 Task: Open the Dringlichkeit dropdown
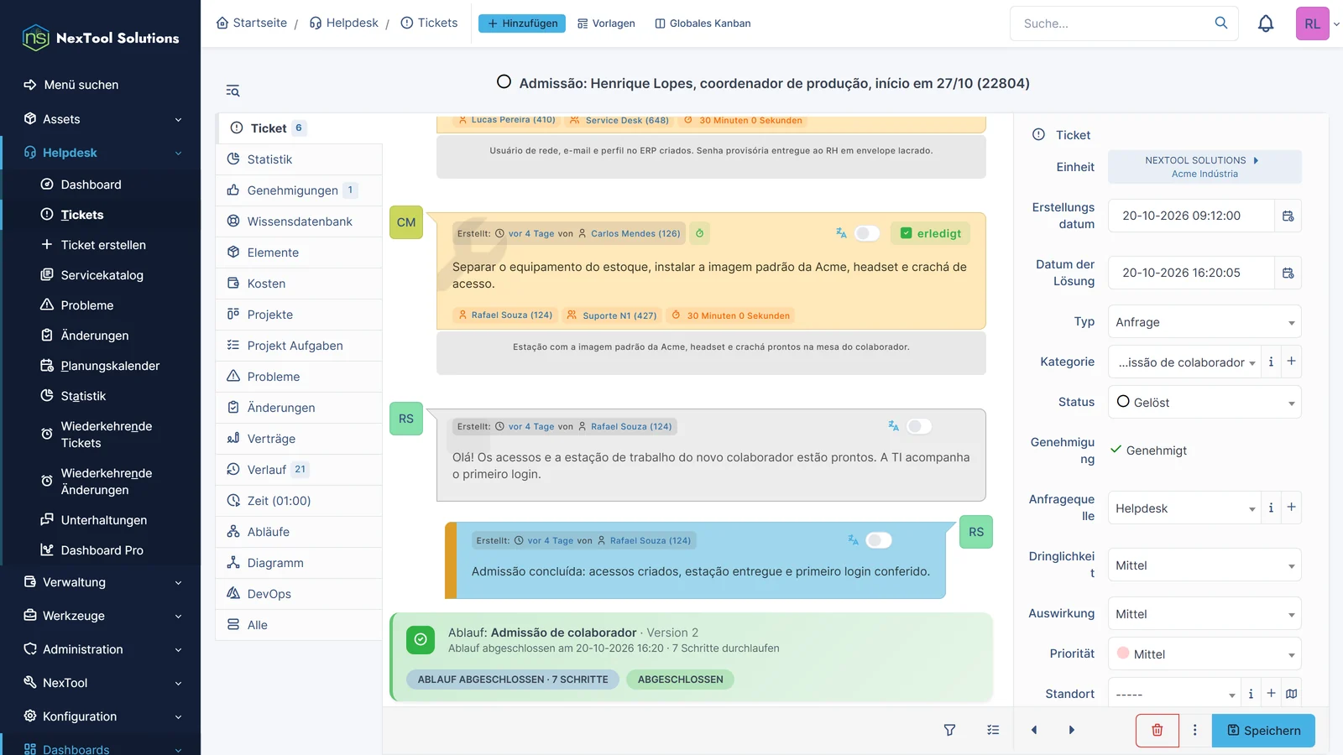point(1205,565)
